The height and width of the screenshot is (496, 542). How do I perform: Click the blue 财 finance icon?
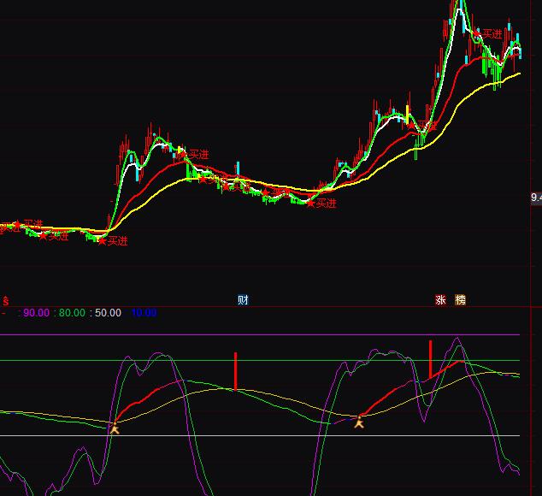click(x=244, y=300)
